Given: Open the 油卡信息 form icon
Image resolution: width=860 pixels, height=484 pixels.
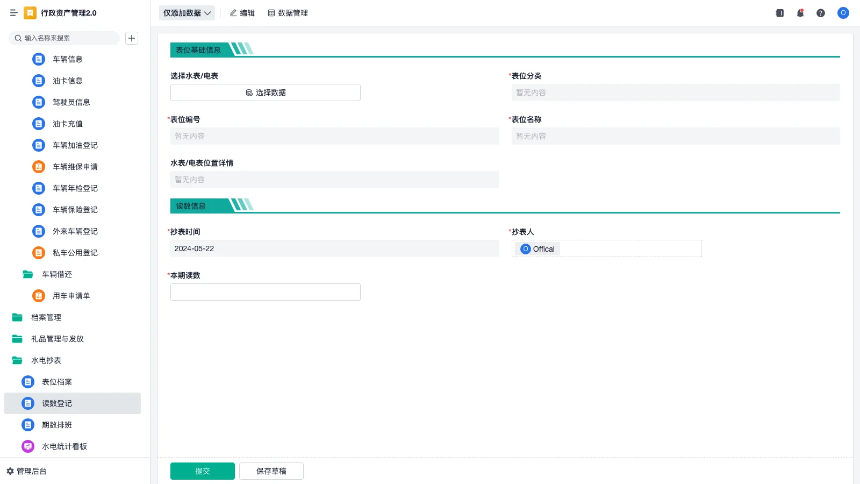Looking at the screenshot, I should (39, 81).
